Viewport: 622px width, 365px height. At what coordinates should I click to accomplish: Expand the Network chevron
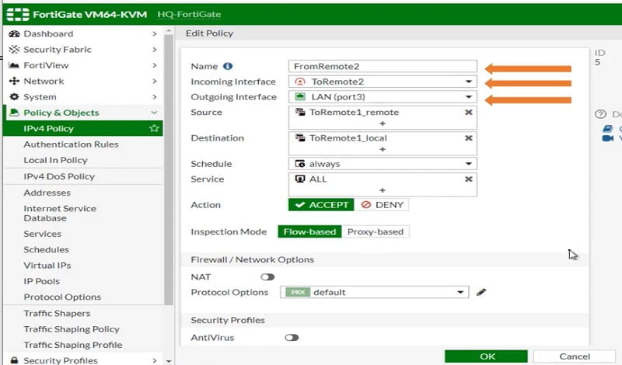pyautogui.click(x=154, y=81)
